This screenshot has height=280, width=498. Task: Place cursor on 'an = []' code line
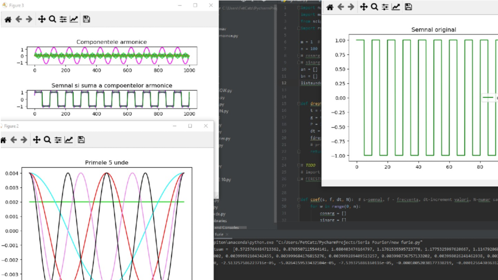tap(309, 69)
